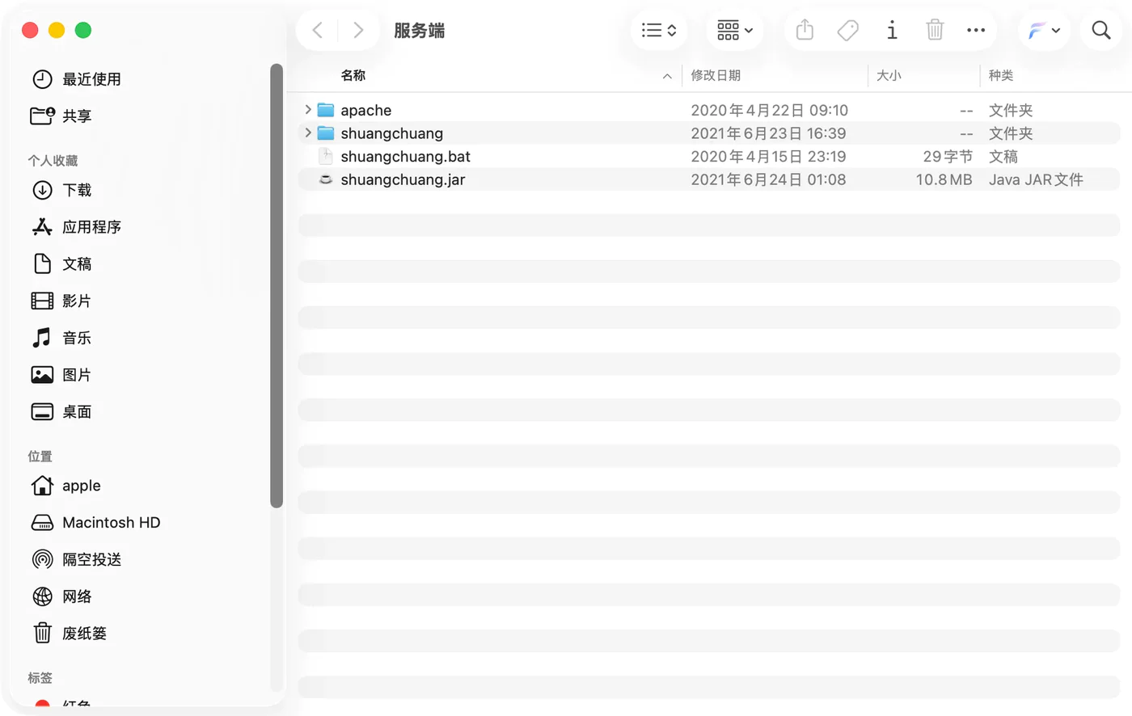
Task: Go forward with the right chevron button
Action: click(x=358, y=31)
